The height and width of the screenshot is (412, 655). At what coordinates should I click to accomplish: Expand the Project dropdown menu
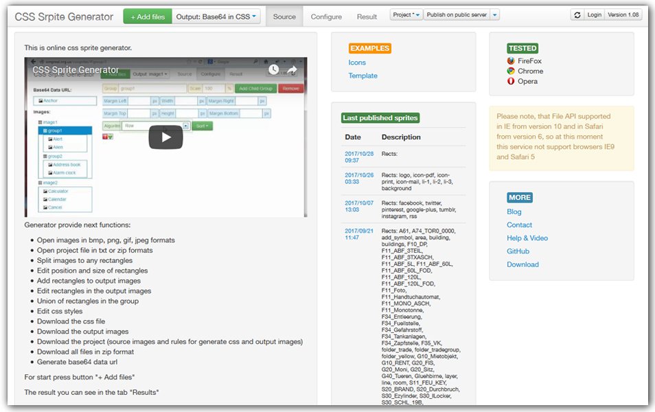(406, 14)
